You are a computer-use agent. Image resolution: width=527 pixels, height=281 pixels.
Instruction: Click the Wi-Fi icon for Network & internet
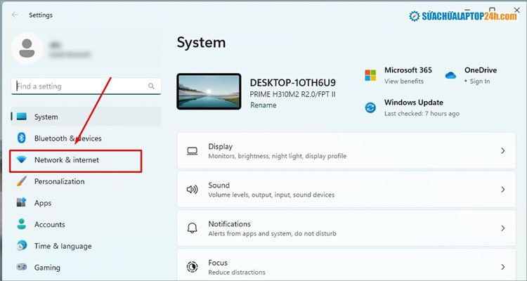click(x=22, y=160)
